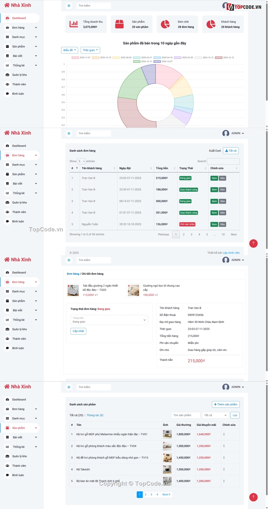
Task: Open highlighted Sản phẩm item in product page sidebar
Action: point(20,428)
